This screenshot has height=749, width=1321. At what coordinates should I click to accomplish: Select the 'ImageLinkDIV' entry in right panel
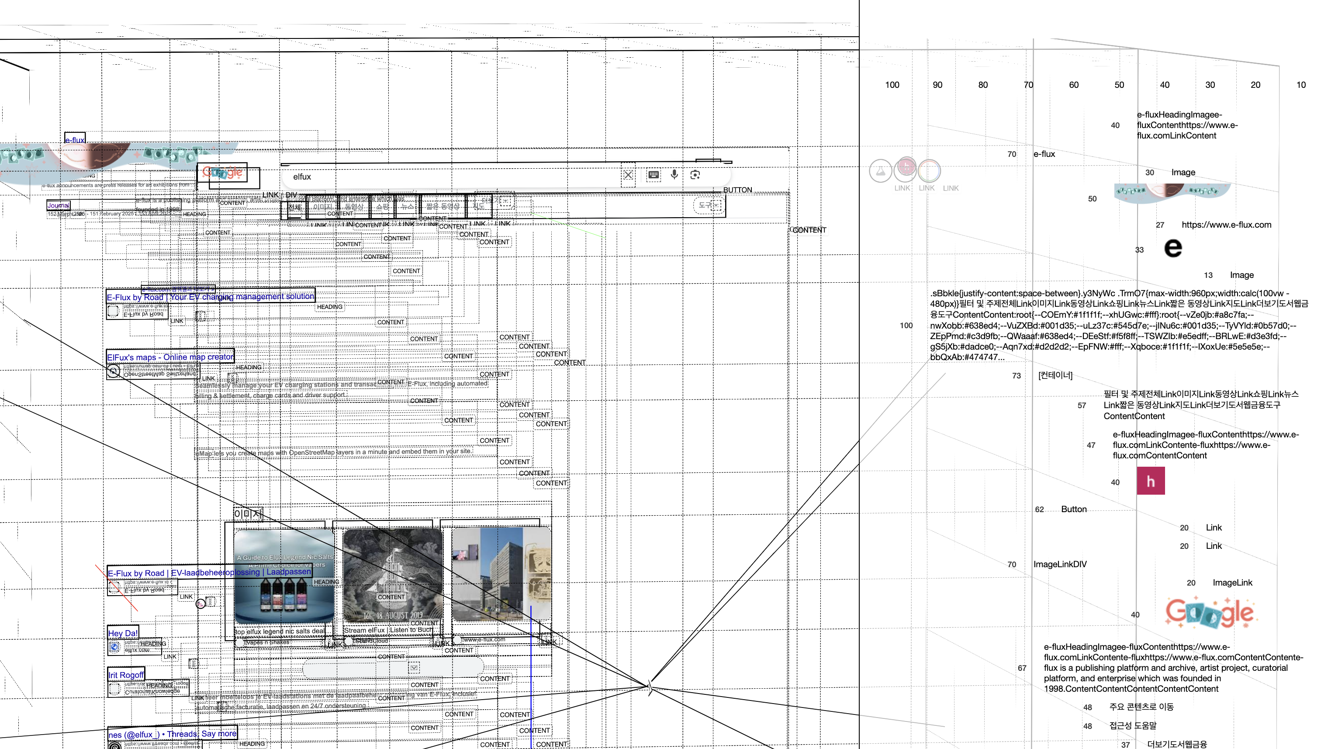point(1060,564)
